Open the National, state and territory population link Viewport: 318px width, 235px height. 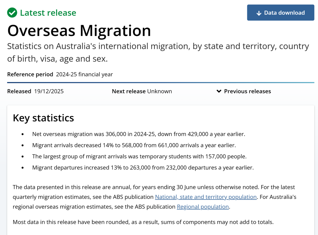(x=206, y=197)
